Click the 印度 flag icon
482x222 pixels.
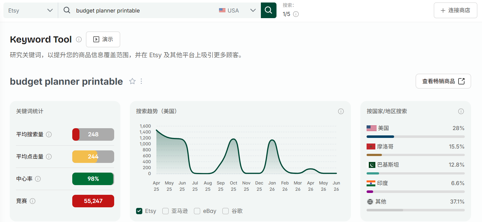[x=371, y=183]
